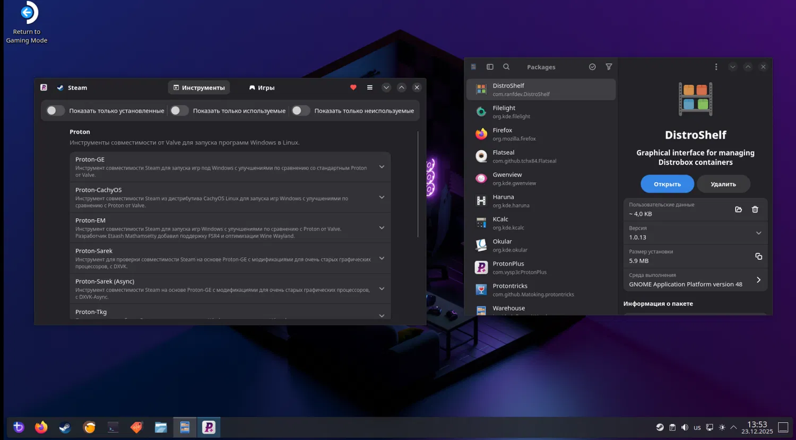Click the Return to Gaming Mode desktop icon
Image resolution: width=796 pixels, height=440 pixels.
pyautogui.click(x=27, y=23)
